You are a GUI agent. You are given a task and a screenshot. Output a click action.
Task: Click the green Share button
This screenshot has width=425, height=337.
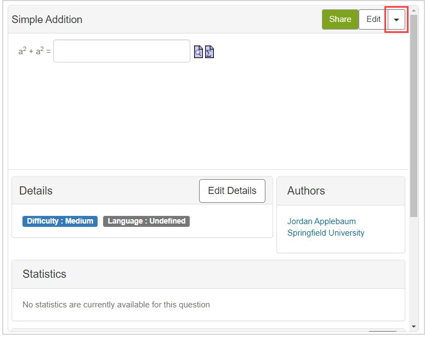(340, 19)
